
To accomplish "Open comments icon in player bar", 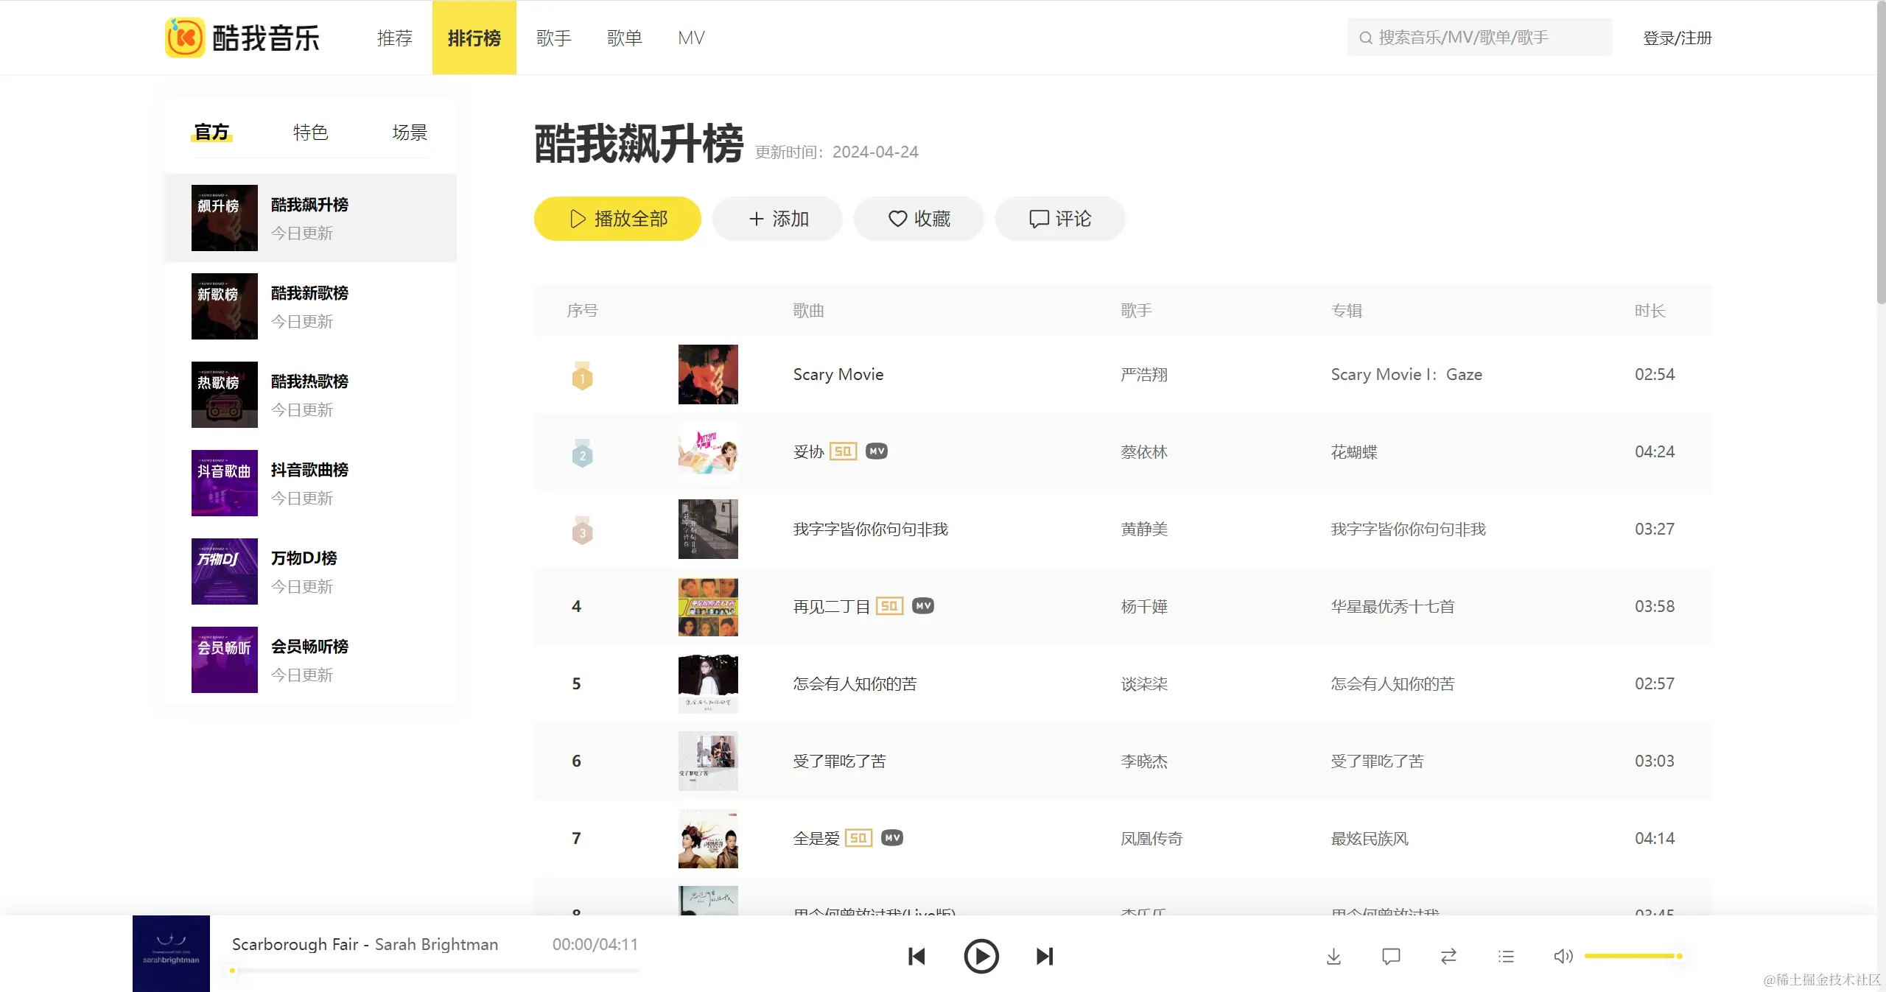I will [1391, 956].
